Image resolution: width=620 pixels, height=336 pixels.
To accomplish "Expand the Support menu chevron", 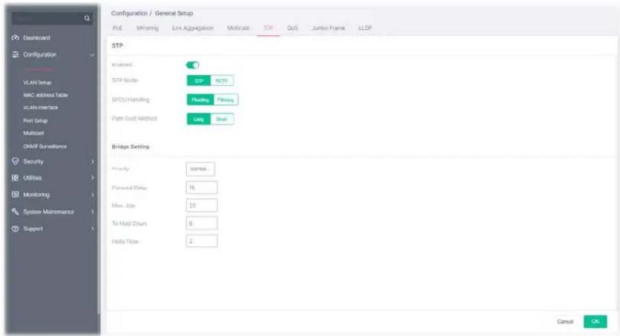I will click(93, 228).
